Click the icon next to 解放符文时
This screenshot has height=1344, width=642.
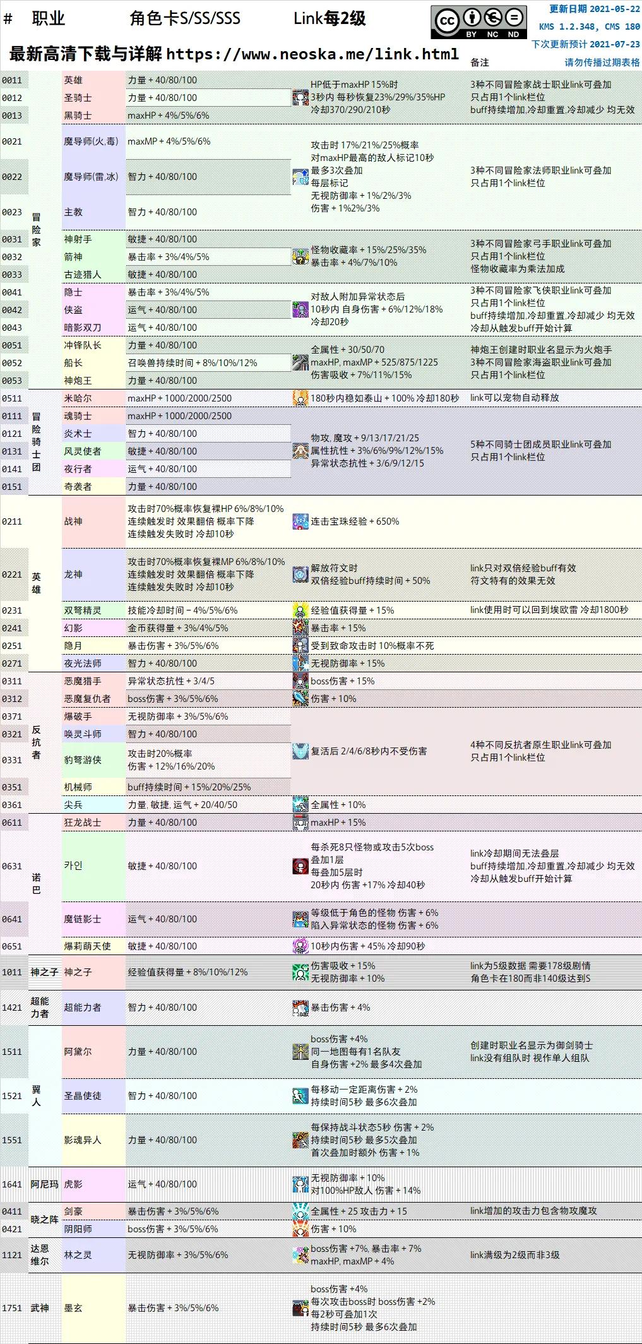pyautogui.click(x=300, y=574)
